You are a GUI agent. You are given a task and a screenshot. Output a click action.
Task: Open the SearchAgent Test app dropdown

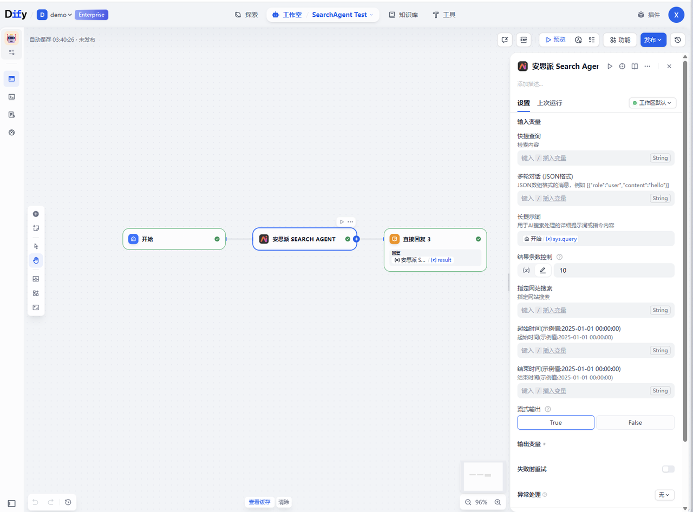(x=343, y=15)
